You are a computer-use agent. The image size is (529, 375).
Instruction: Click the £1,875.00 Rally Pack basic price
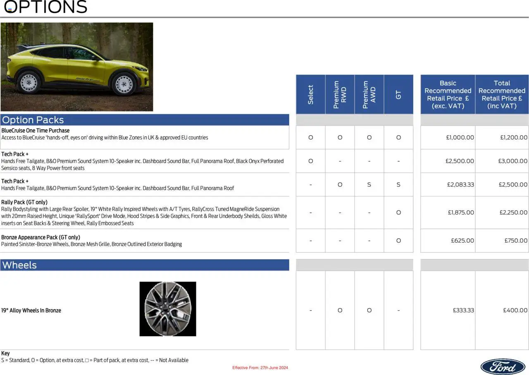coord(461,213)
